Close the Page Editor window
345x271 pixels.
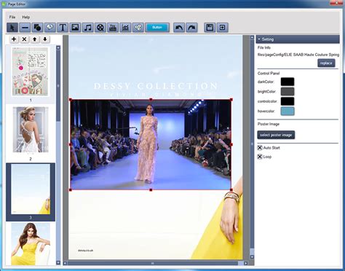pos(336,4)
